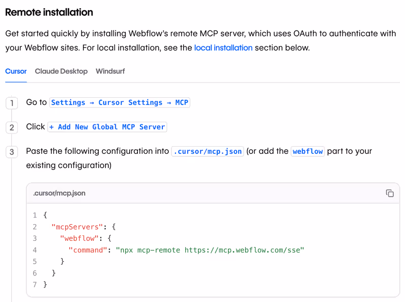The height and width of the screenshot is (302, 405).
Task: Copy the .cursor/mcp.json code block
Action: pyautogui.click(x=390, y=193)
